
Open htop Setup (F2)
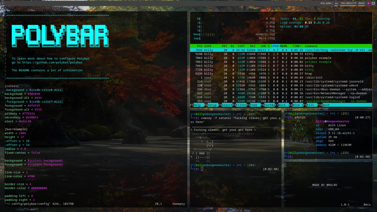click(x=211, y=105)
